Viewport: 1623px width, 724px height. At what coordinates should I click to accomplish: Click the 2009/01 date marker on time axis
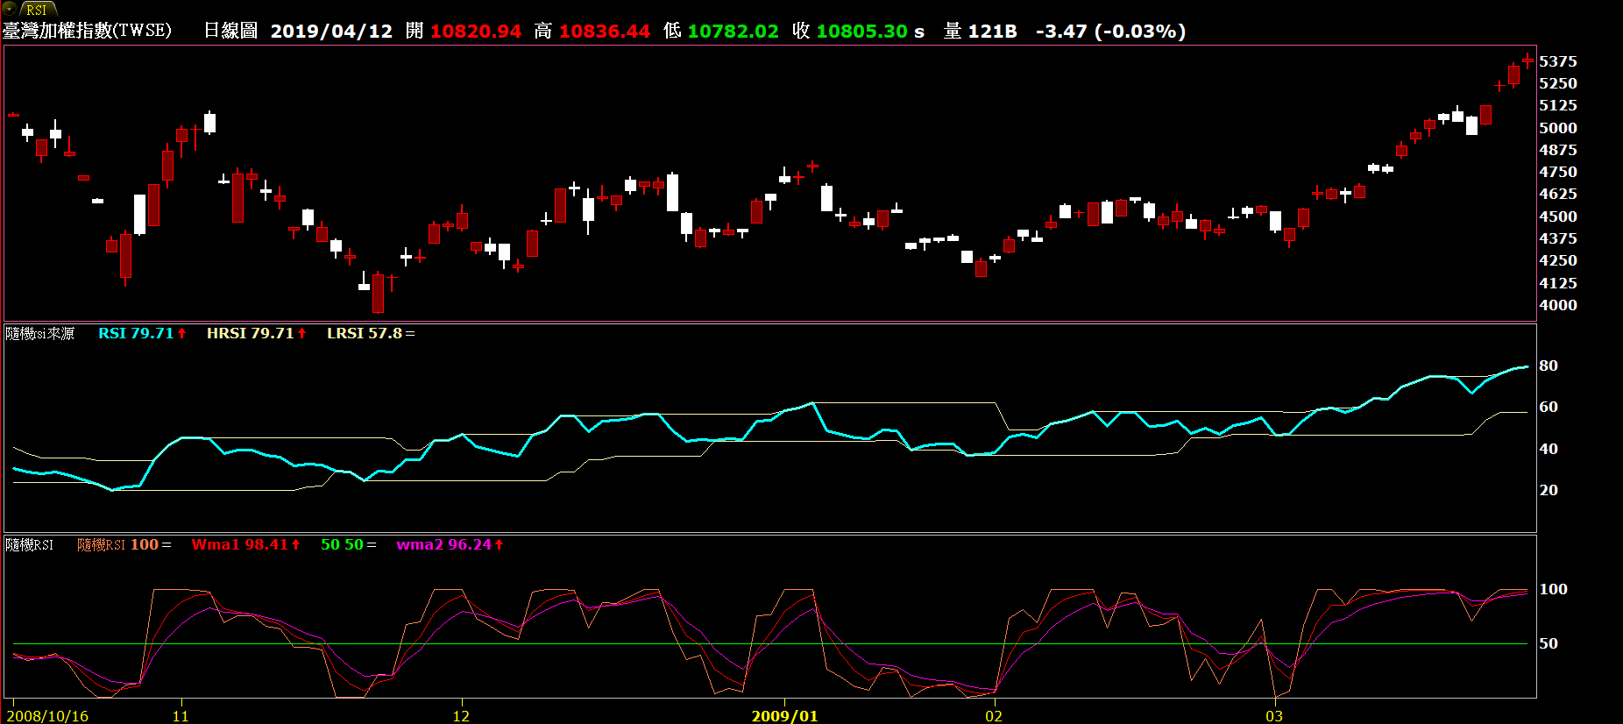pos(784,716)
